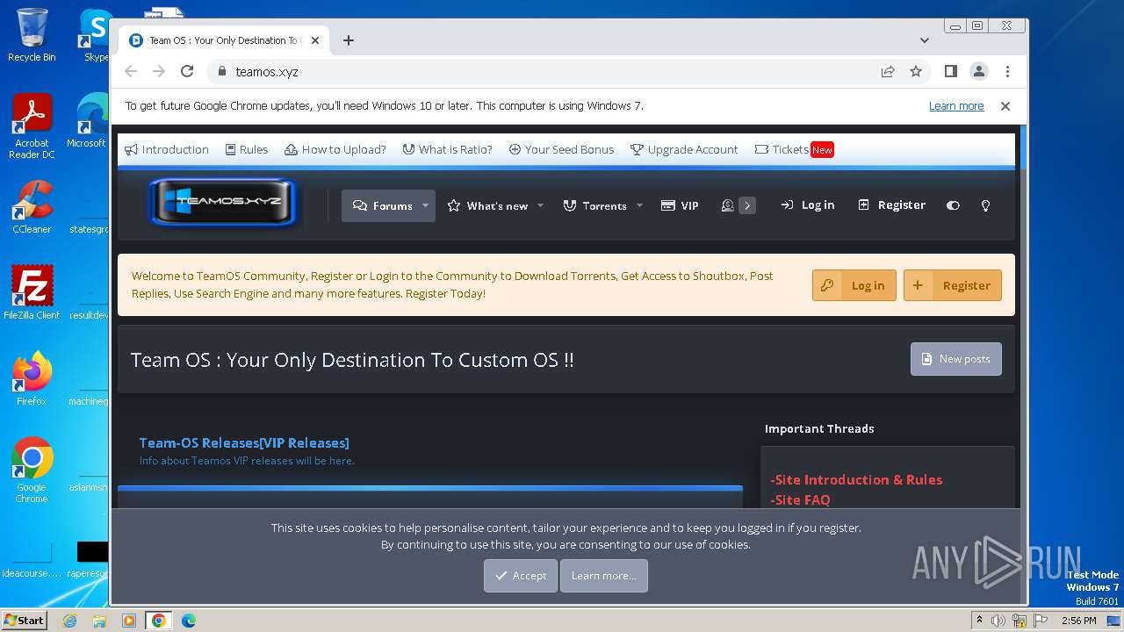Open the Site FAQ thread
Viewport: 1124px width, 632px height.
(800, 499)
